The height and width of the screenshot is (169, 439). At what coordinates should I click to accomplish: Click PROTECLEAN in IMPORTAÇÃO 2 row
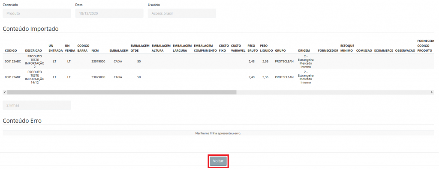coord(284,62)
